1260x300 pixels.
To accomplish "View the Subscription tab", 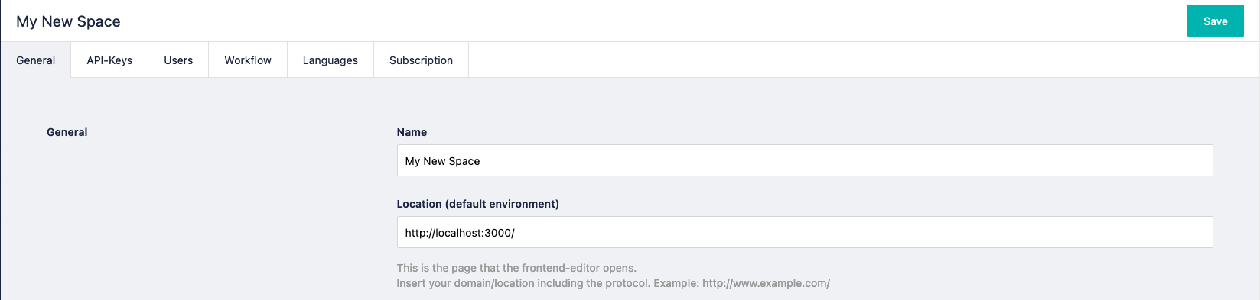I will (421, 60).
